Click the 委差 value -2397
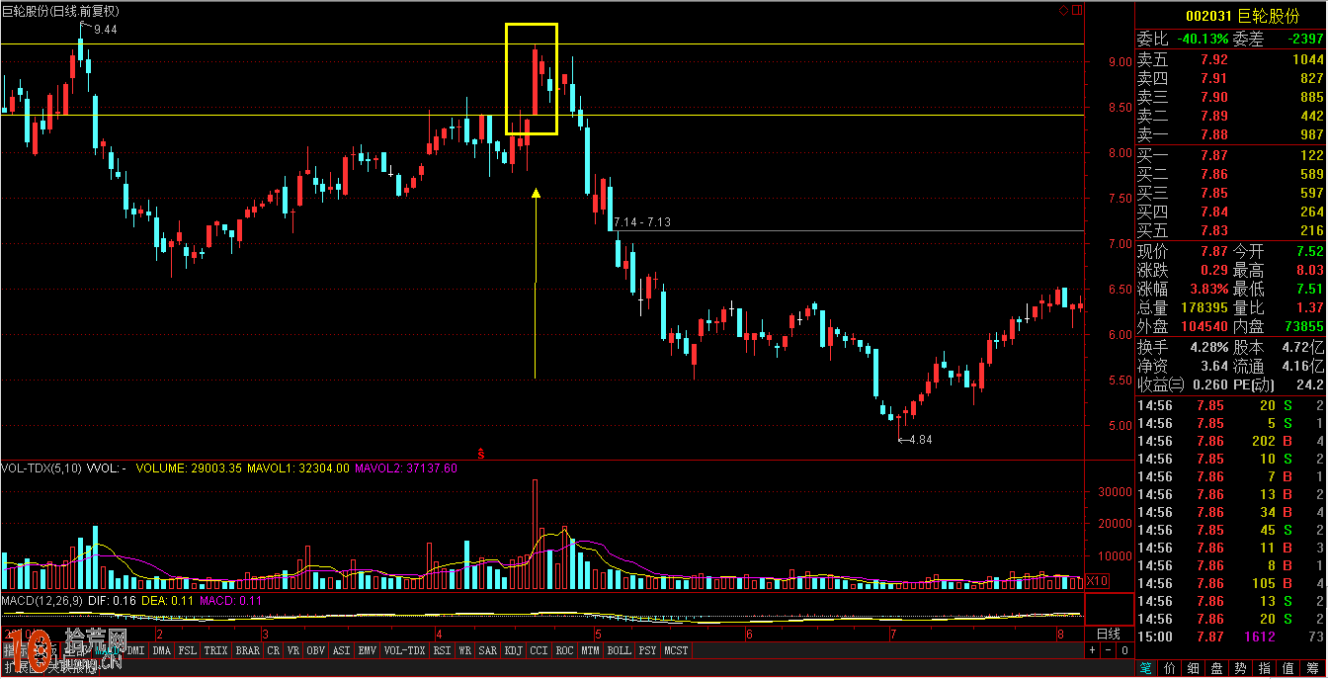This screenshot has height=679, width=1328. 1306,40
